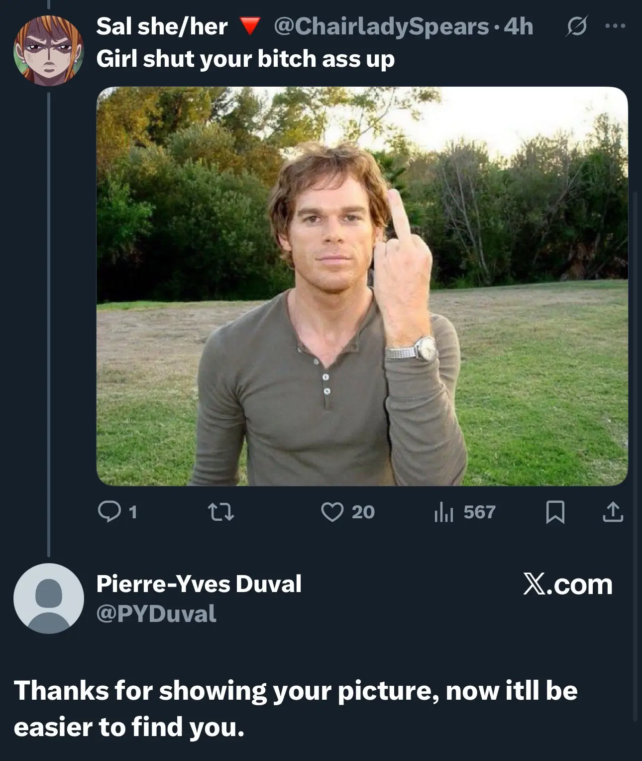Select the 'Thanks for showing your picture' reply text

coord(296,709)
